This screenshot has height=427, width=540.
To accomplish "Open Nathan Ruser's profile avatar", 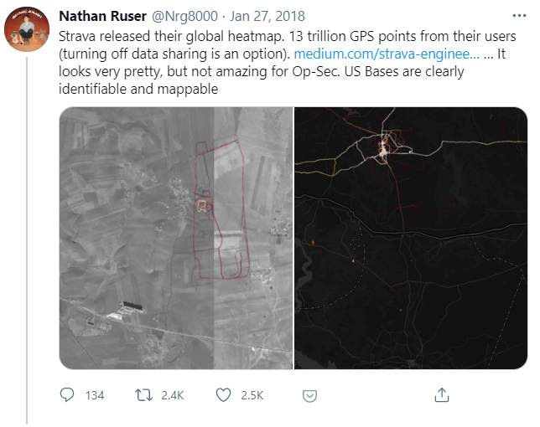I will click(25, 30).
